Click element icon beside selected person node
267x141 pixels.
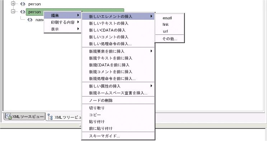[x=23, y=12]
